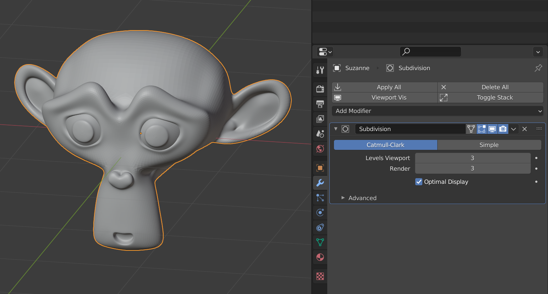Open the Scene properties tab
The width and height of the screenshot is (548, 294).
[x=320, y=134]
